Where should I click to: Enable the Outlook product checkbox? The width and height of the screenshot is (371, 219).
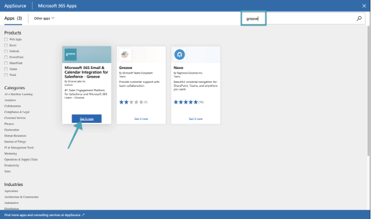6,51
